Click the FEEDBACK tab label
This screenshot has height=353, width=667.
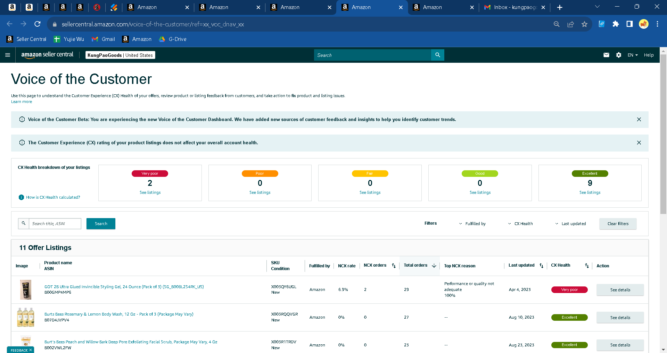pyautogui.click(x=19, y=350)
